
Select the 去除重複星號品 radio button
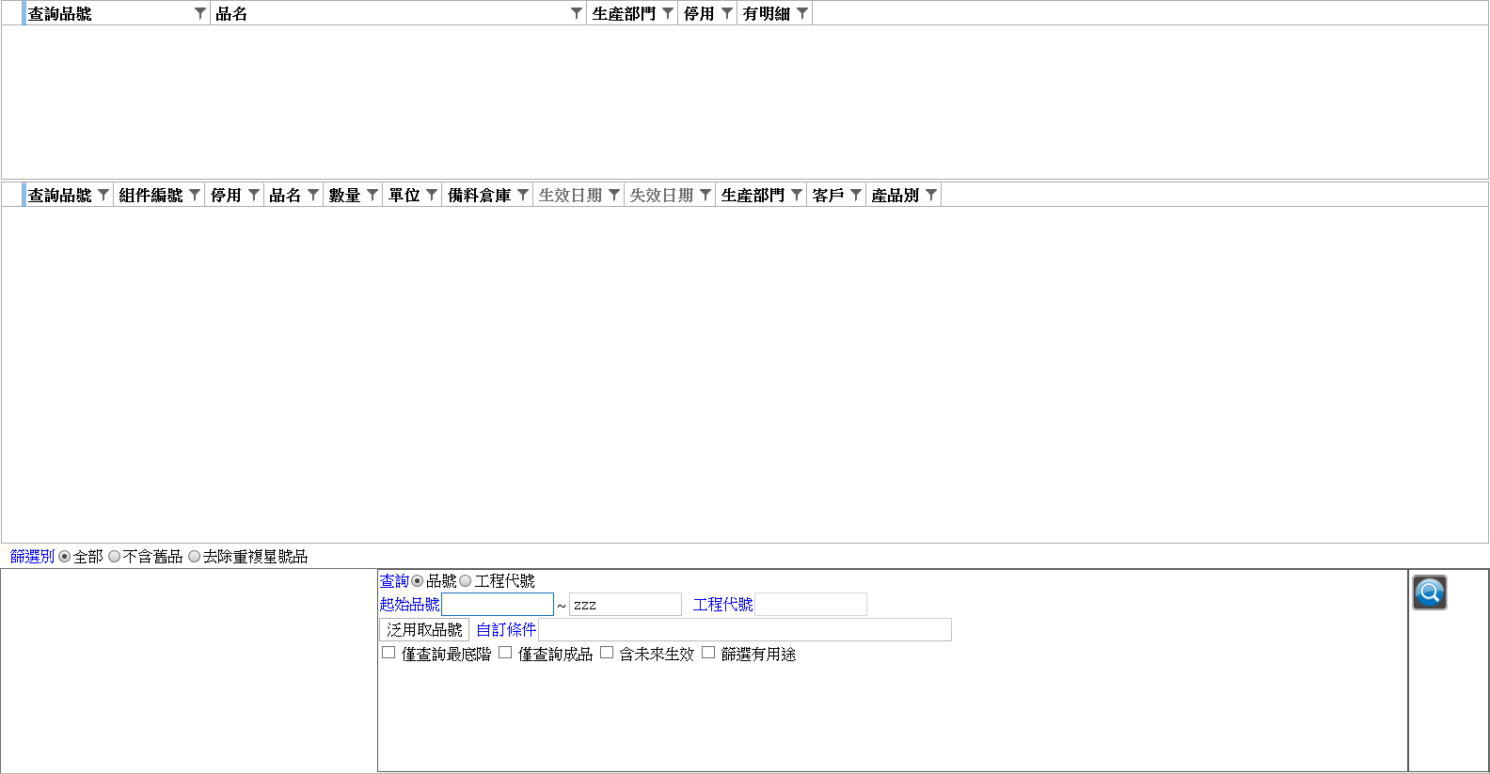point(195,557)
